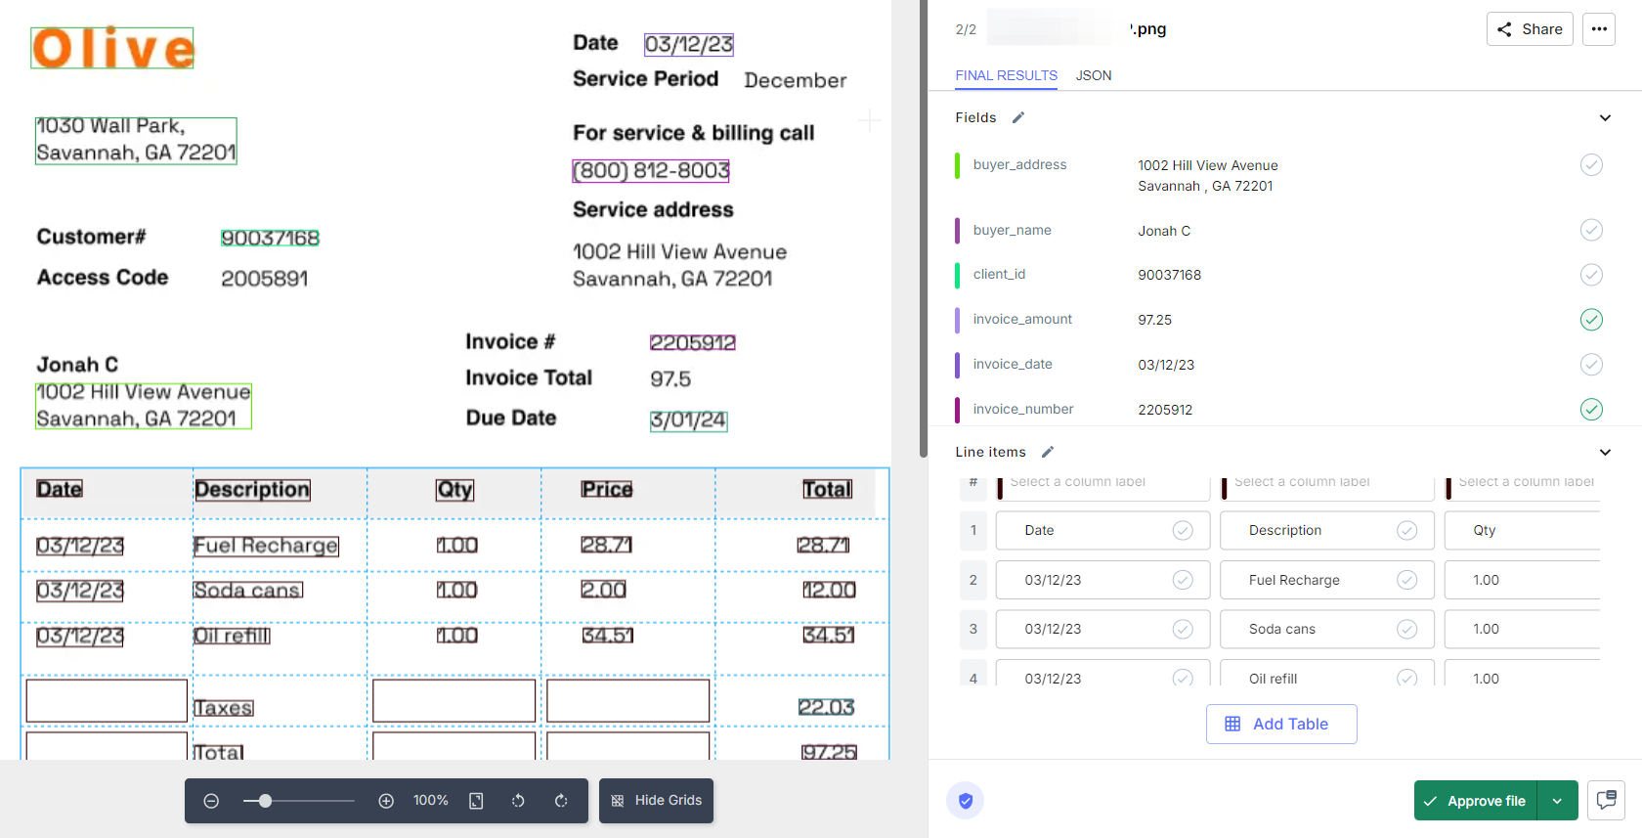Viewport: 1642px width, 838px height.
Task: Click the zoom in plus icon
Action: (x=386, y=801)
